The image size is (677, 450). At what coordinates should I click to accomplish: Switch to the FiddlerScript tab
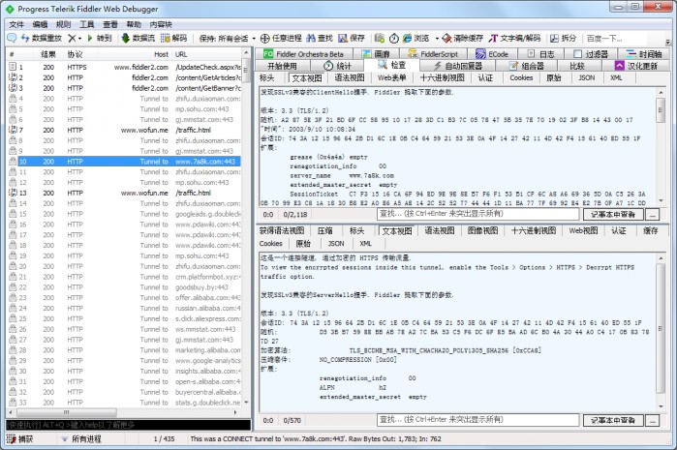pos(433,54)
